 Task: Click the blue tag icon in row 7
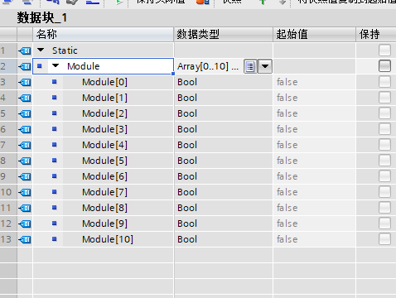coord(25,145)
